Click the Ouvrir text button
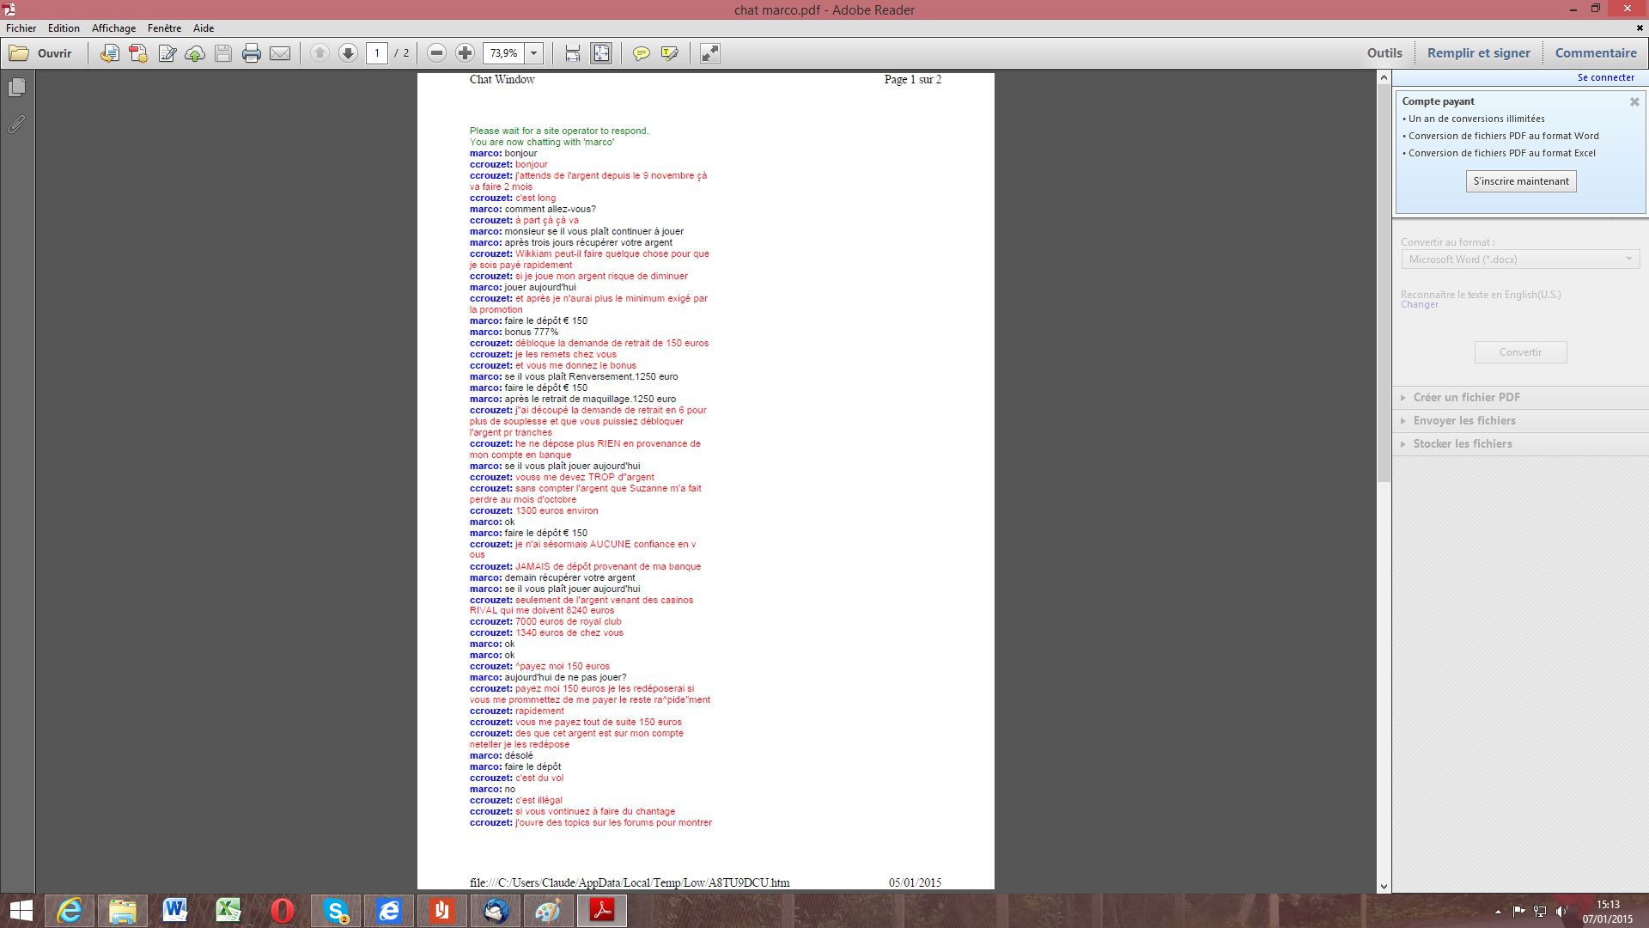 [54, 53]
